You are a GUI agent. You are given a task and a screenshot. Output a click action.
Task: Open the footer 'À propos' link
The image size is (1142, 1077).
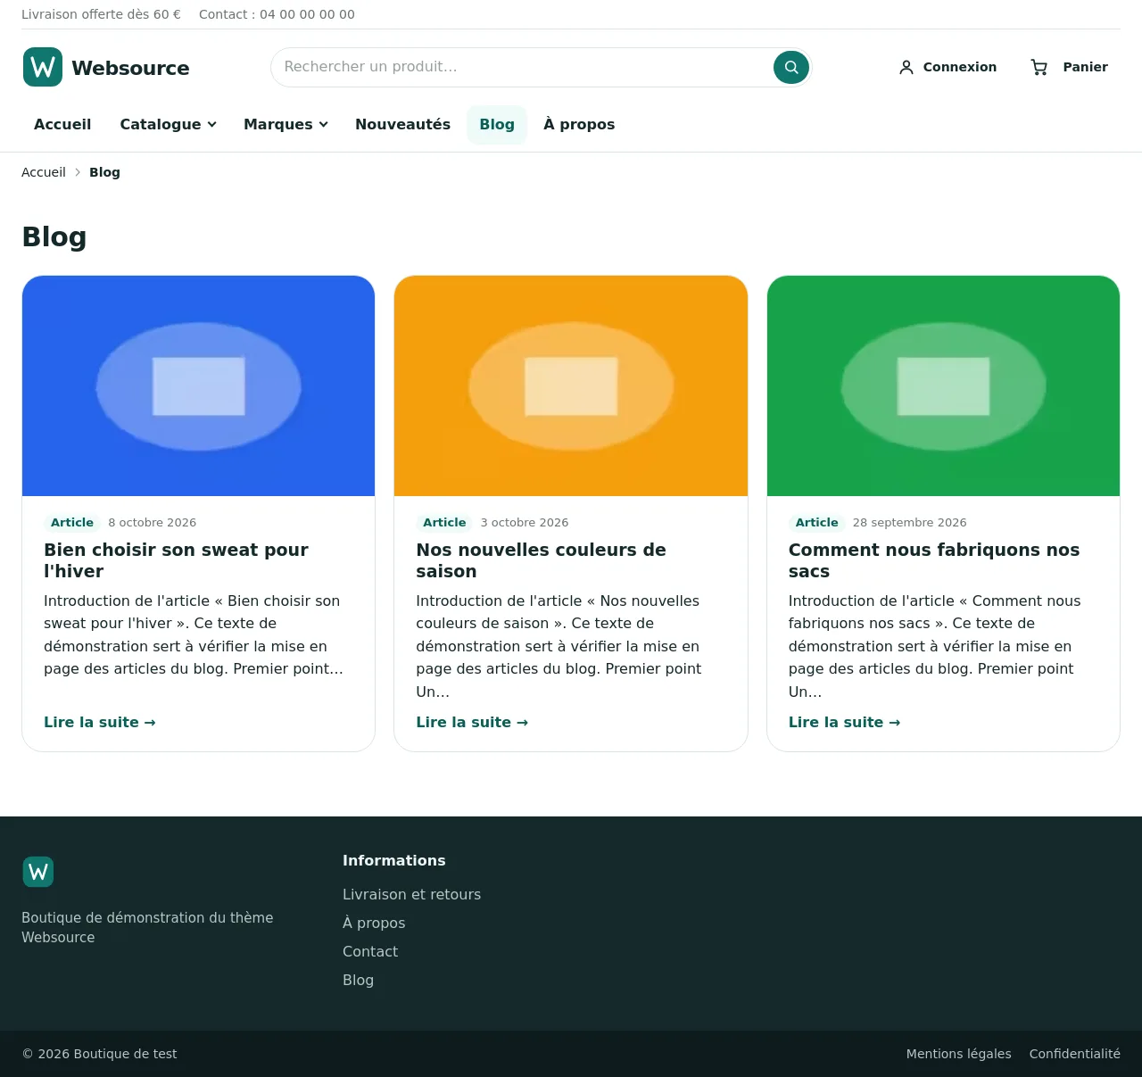coord(374,923)
